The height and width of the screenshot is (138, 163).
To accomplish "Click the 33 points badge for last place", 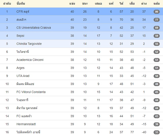I will (x=157, y=132).
